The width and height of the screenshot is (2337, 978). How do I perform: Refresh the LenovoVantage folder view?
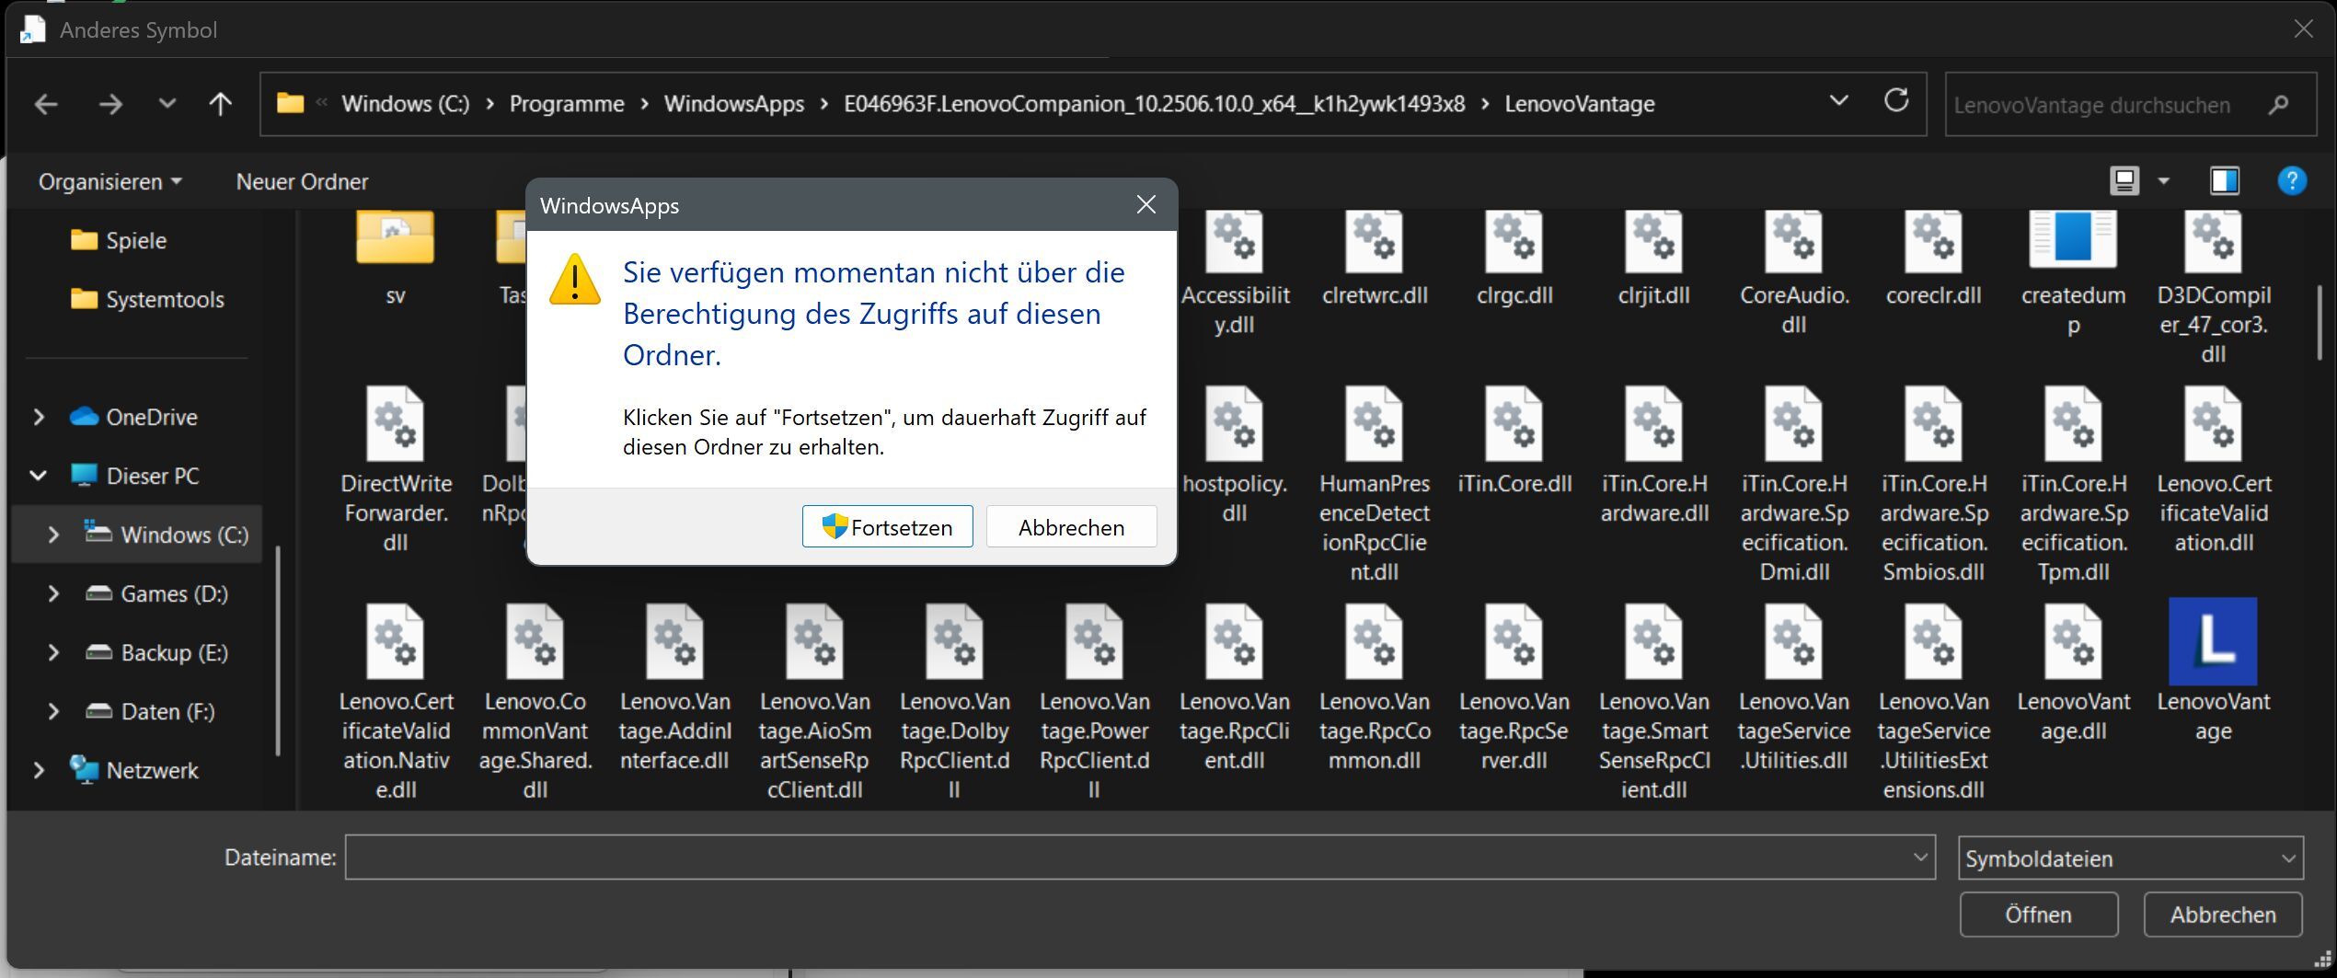point(1895,101)
